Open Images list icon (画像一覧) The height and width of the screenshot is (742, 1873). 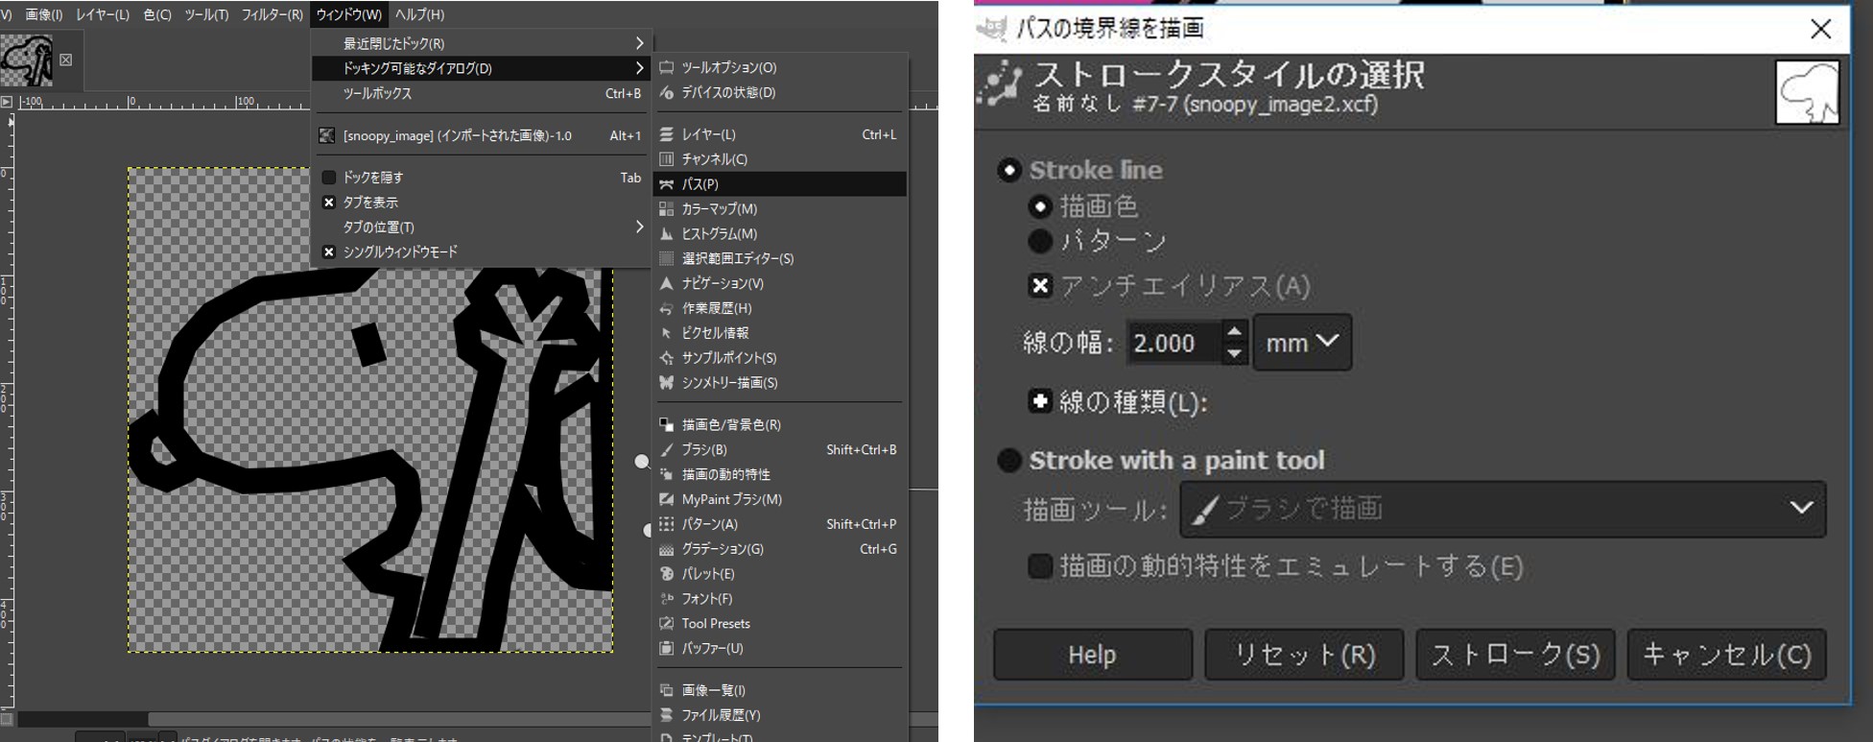pyautogui.click(x=667, y=691)
